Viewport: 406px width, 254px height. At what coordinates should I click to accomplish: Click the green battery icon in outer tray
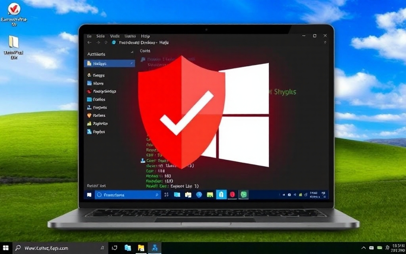379,248
